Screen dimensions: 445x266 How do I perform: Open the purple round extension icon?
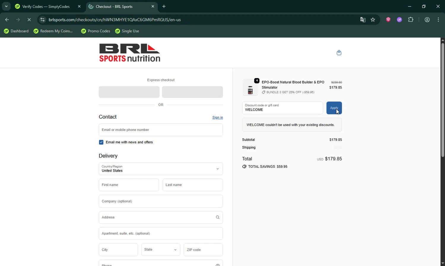399,20
